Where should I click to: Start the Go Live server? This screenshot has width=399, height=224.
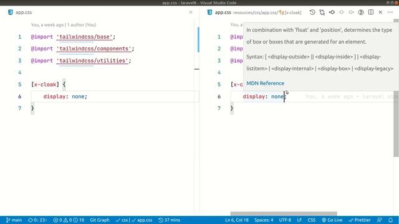[332, 220]
